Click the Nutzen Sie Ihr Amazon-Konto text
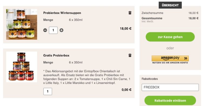 click(x=170, y=63)
